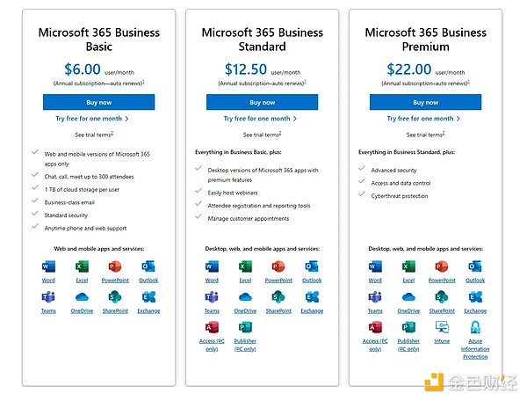Click the OneDrive icon in Business Premium
527x401 pixels.
click(408, 296)
